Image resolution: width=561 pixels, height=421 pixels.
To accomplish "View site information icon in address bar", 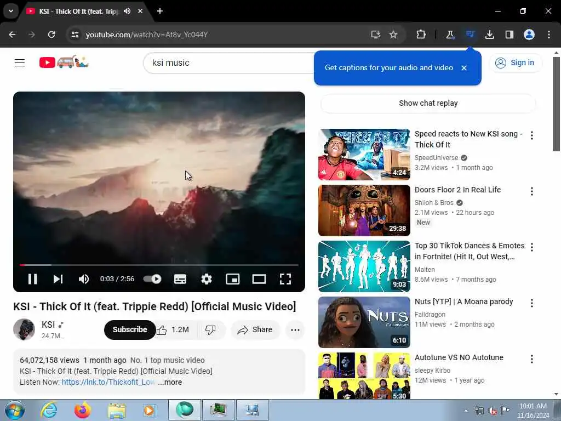I will (75, 35).
